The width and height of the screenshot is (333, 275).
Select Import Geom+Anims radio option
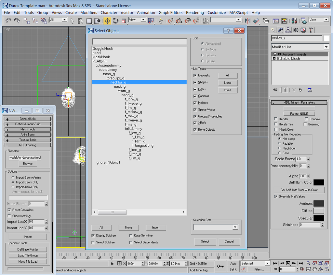coord(13,177)
